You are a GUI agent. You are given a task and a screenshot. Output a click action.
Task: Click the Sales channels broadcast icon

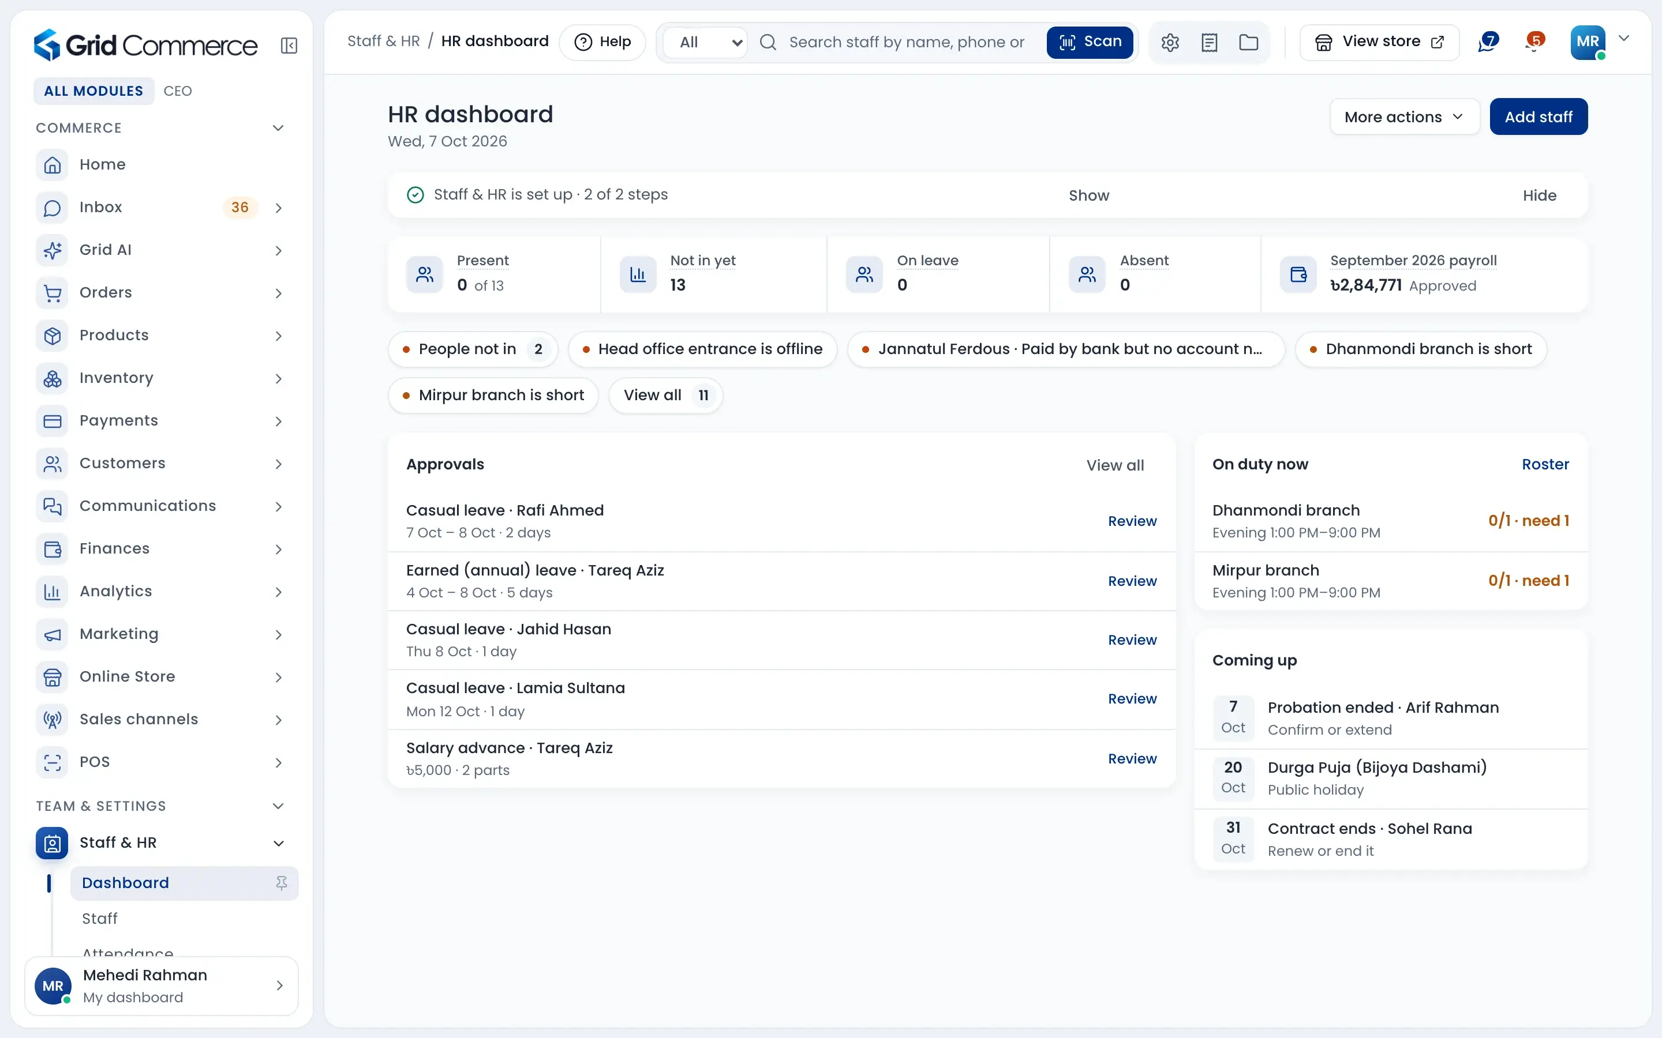click(52, 720)
